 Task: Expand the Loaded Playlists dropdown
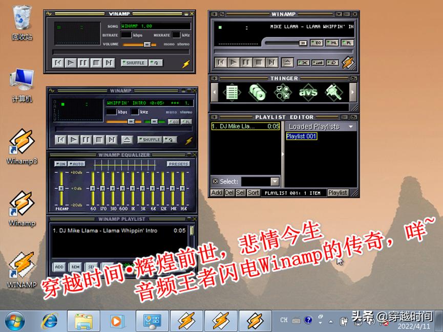pos(351,127)
